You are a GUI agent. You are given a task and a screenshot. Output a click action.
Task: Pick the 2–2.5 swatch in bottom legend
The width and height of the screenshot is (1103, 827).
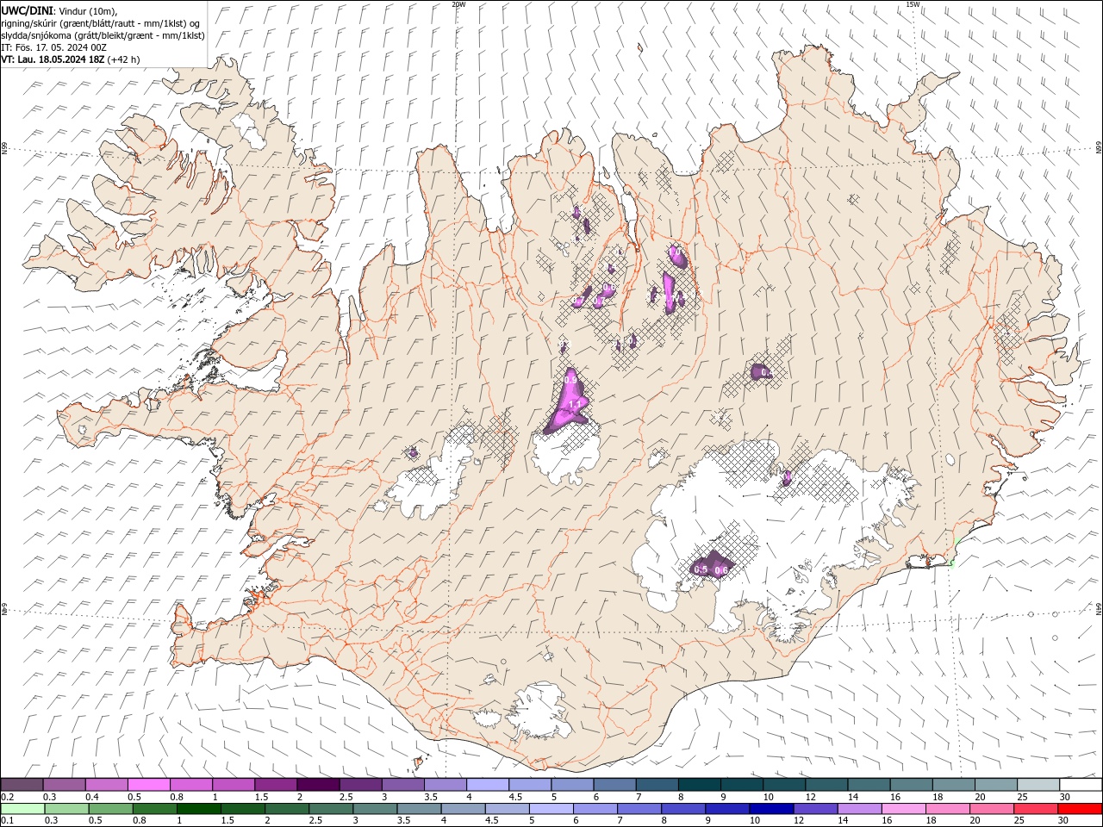point(287,809)
